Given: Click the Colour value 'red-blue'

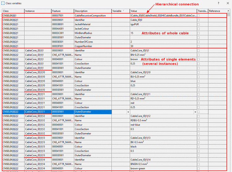Looking at the screenshot, I should tap(163, 125).
